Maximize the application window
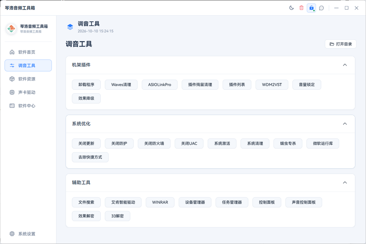The width and height of the screenshot is (366, 244). tap(347, 8)
